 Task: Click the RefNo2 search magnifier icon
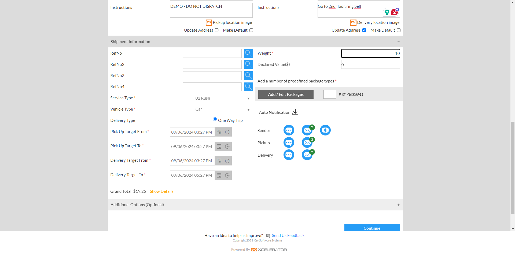[248, 65]
